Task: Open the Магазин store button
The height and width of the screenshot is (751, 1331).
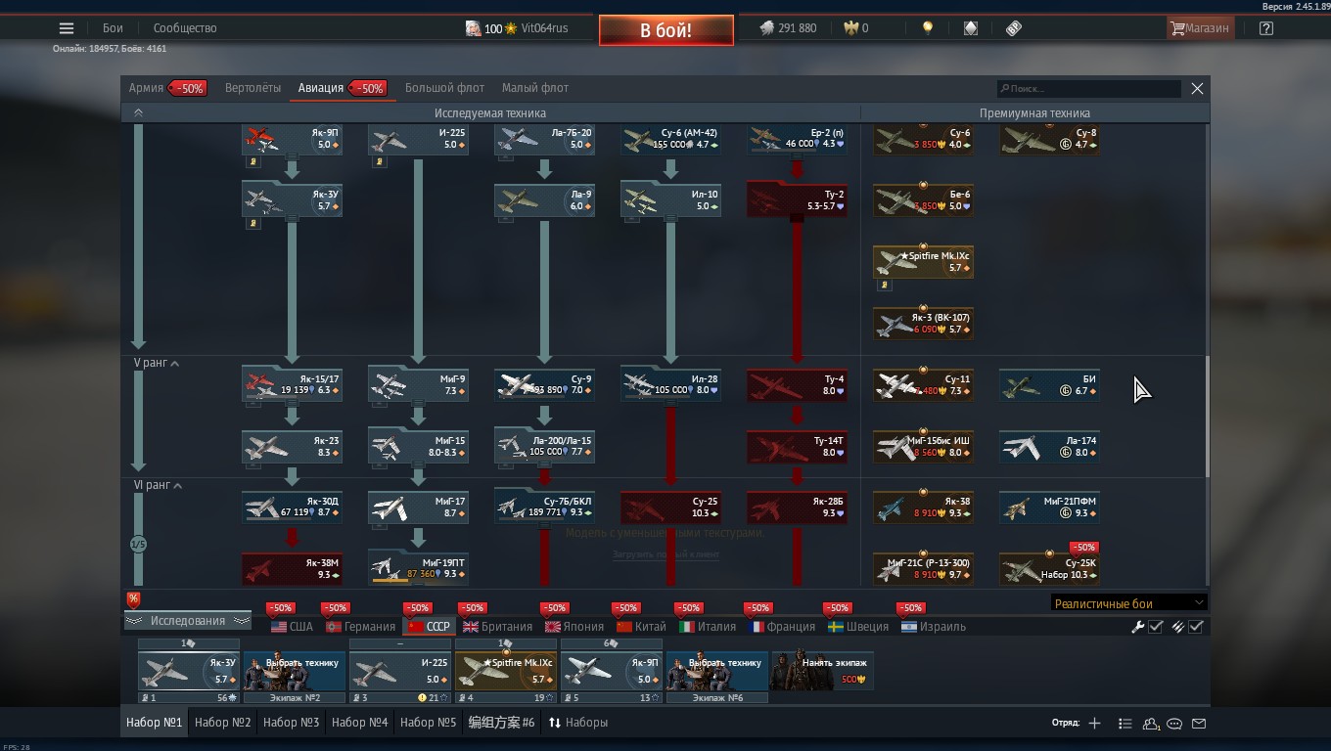Action: (x=1200, y=28)
